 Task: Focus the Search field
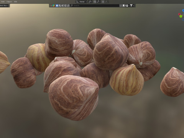[x=95, y=6]
